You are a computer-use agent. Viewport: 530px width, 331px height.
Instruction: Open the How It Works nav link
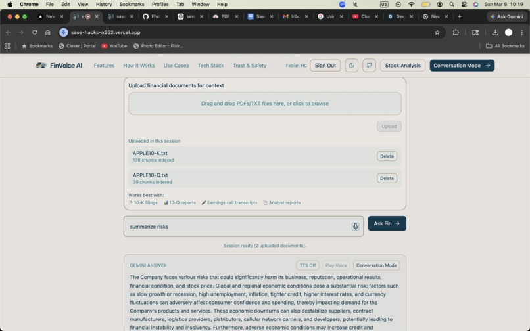[139, 66]
